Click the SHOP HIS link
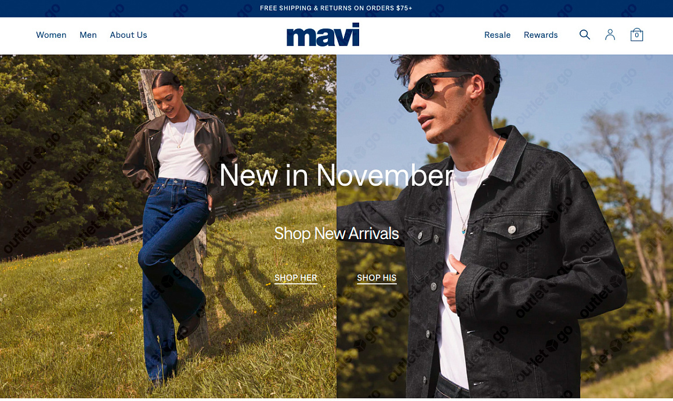 click(377, 278)
